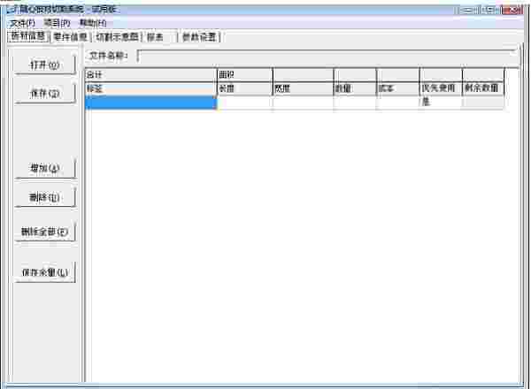Select the 优先使用 column header
Viewport: 531px width, 389px height.
[441, 88]
